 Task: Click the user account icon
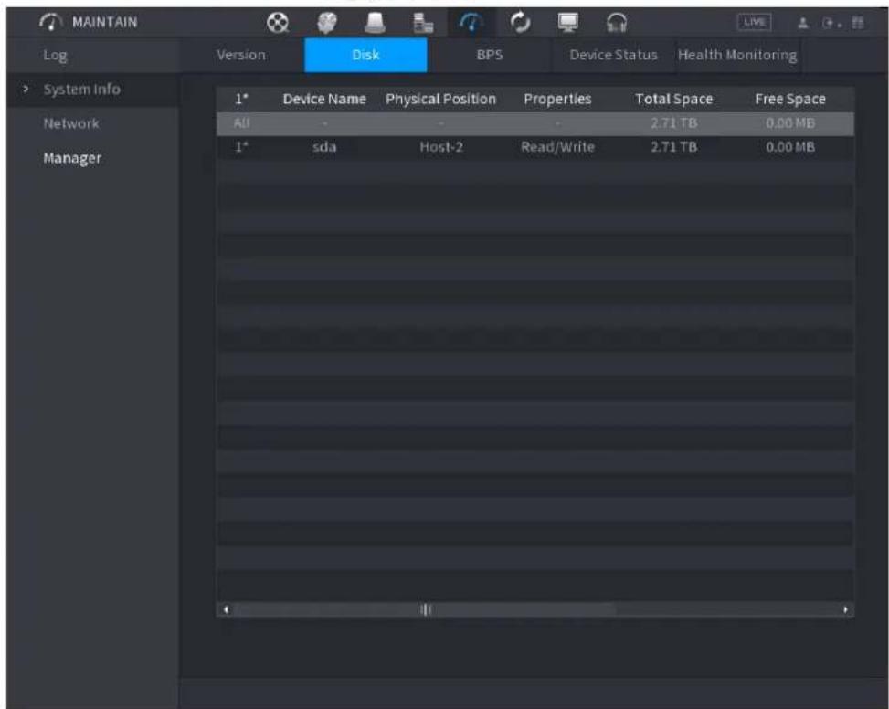[x=803, y=23]
